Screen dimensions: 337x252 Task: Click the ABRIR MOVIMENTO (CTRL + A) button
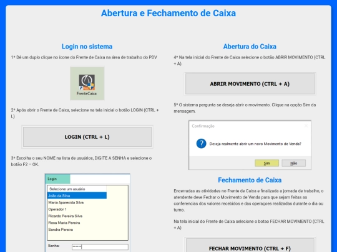(250, 84)
